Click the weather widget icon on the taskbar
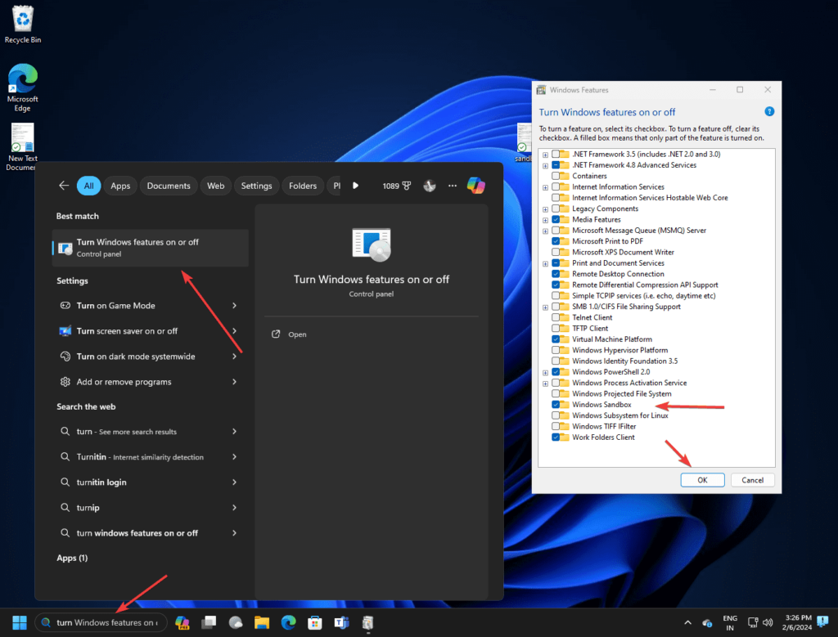 tap(236, 622)
